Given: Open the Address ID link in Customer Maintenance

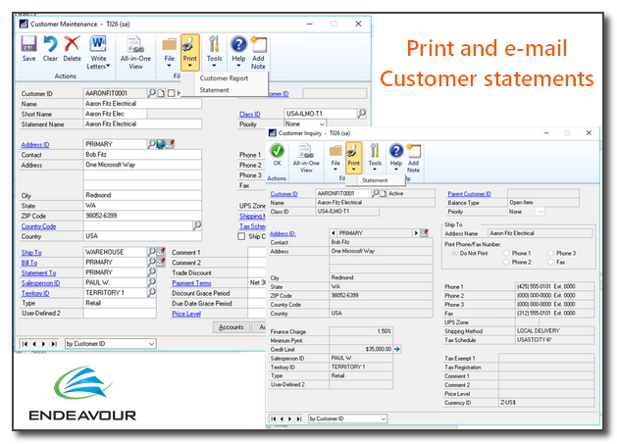Looking at the screenshot, I should coord(35,144).
